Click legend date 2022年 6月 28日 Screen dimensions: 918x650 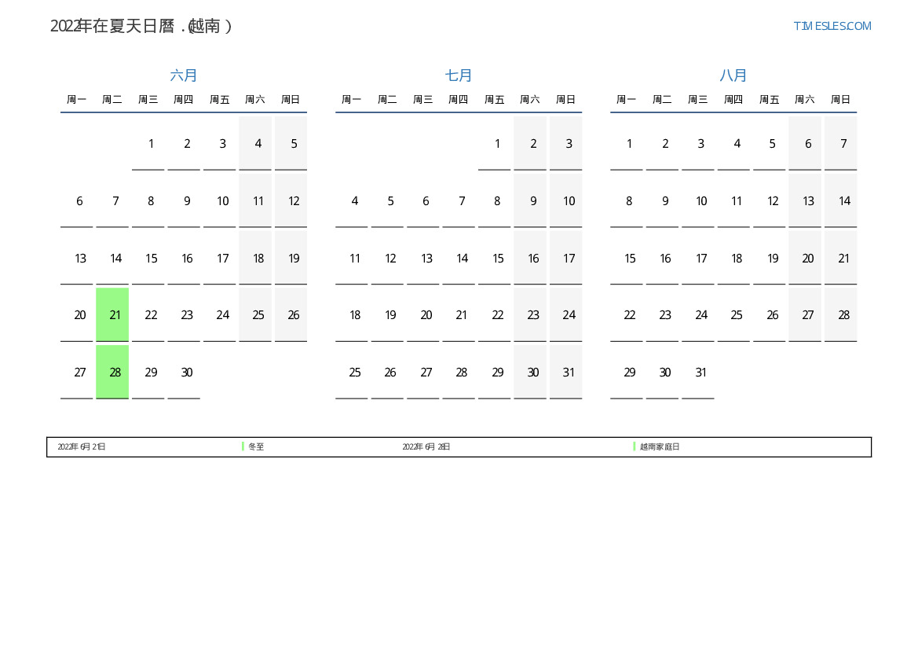(x=426, y=446)
